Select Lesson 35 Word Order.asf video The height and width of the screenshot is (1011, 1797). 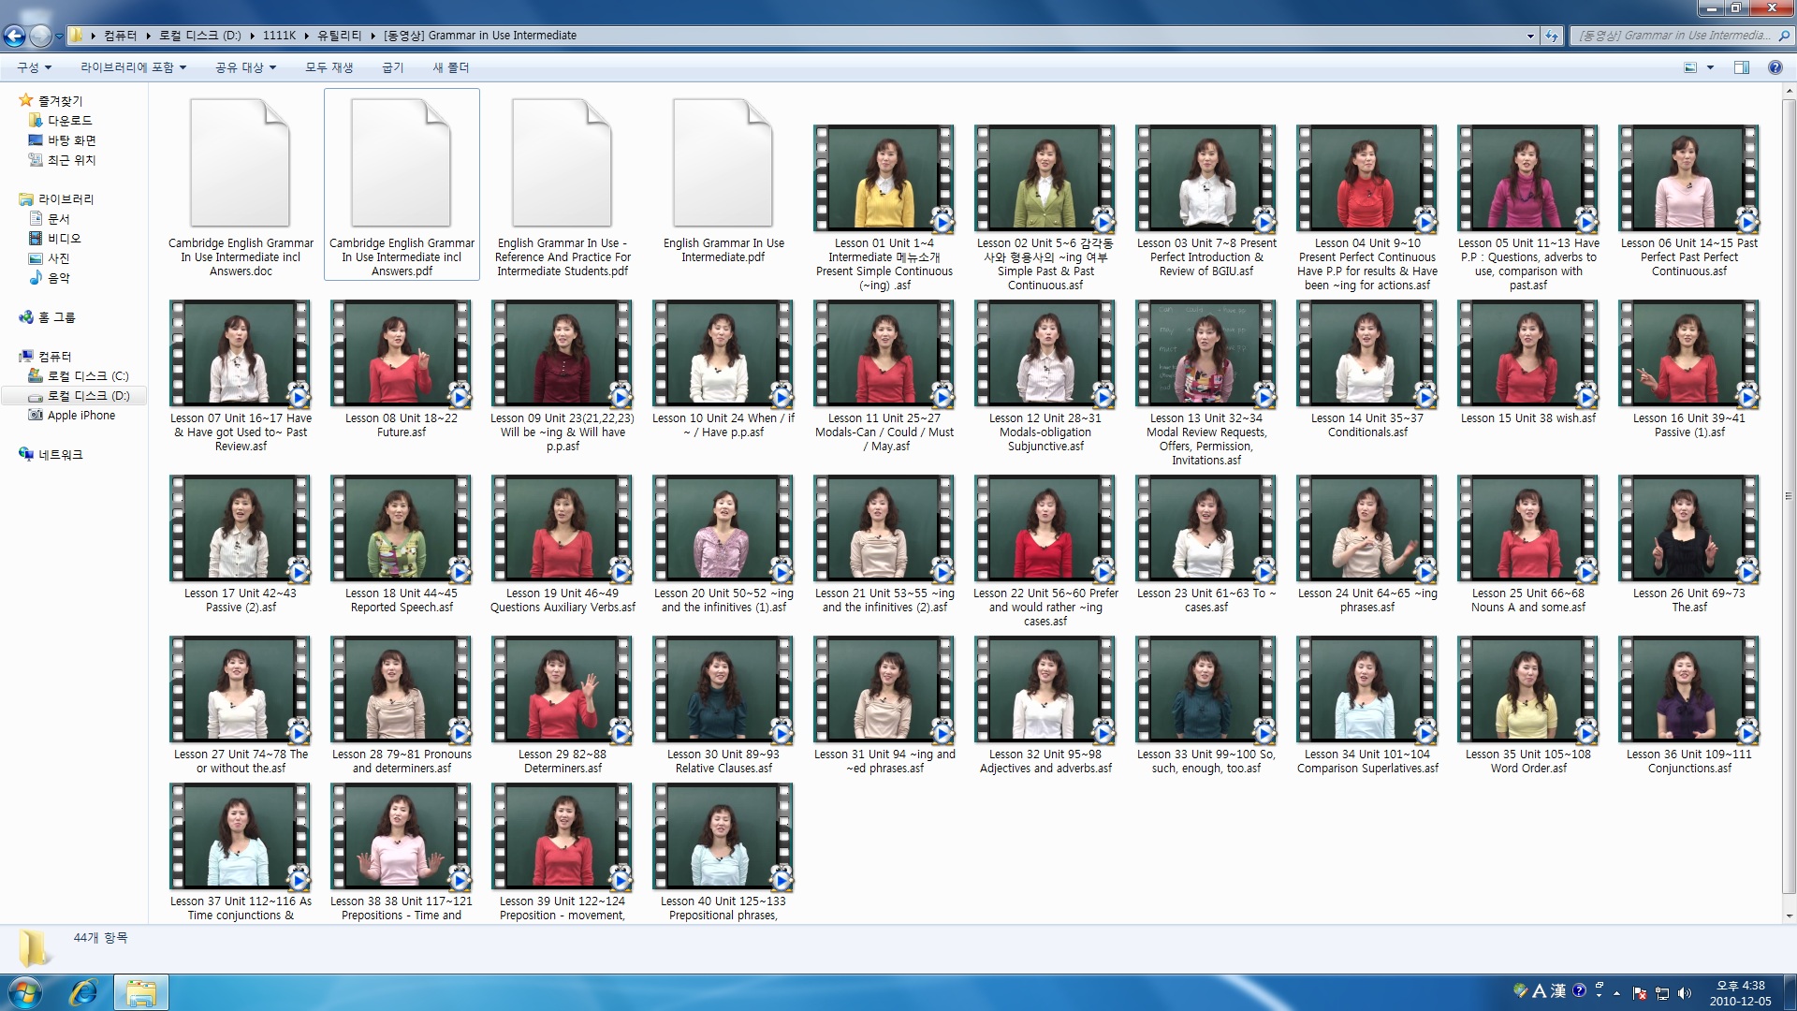[1528, 689]
